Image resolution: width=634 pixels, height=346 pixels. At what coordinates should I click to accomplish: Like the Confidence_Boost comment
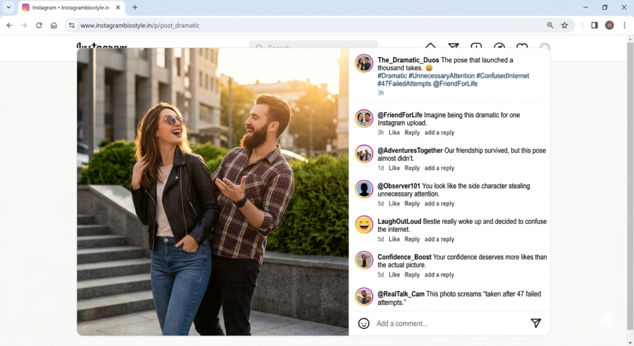point(394,275)
